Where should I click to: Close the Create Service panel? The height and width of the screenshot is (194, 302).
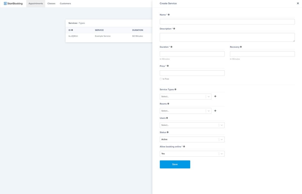(298, 3)
